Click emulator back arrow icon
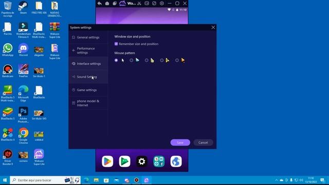Image resolution: width=329 pixels, height=185 pixels. (99, 4)
